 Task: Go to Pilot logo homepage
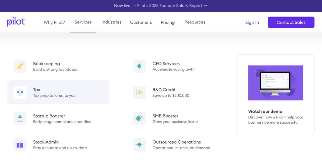16,22
